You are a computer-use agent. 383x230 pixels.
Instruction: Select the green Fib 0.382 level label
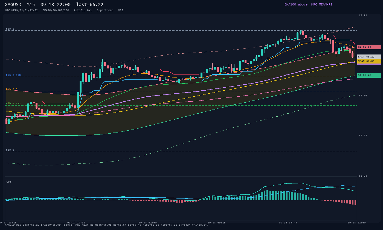click(x=13, y=104)
